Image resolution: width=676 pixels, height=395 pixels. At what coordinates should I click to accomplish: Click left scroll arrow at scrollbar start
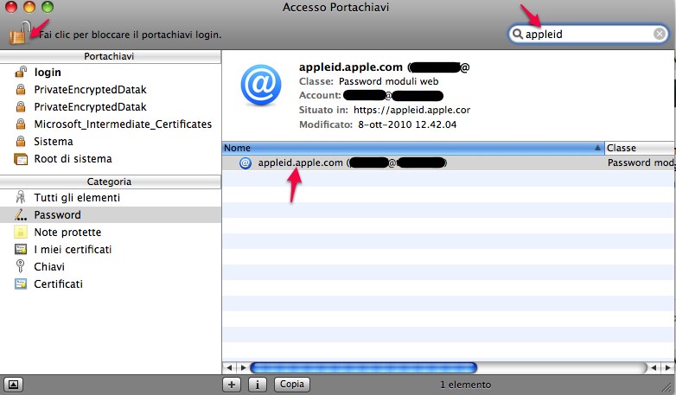pos(229,367)
